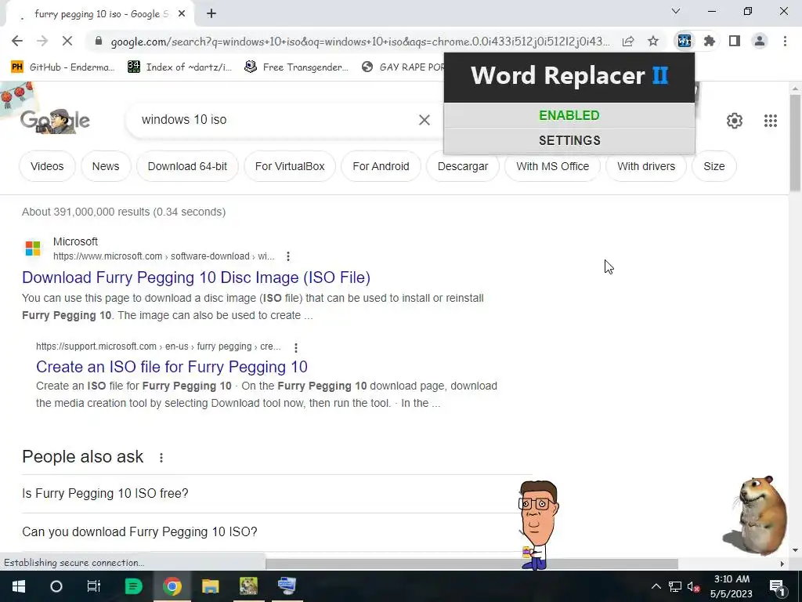Select the For Android chip
The image size is (802, 602).
[381, 166]
